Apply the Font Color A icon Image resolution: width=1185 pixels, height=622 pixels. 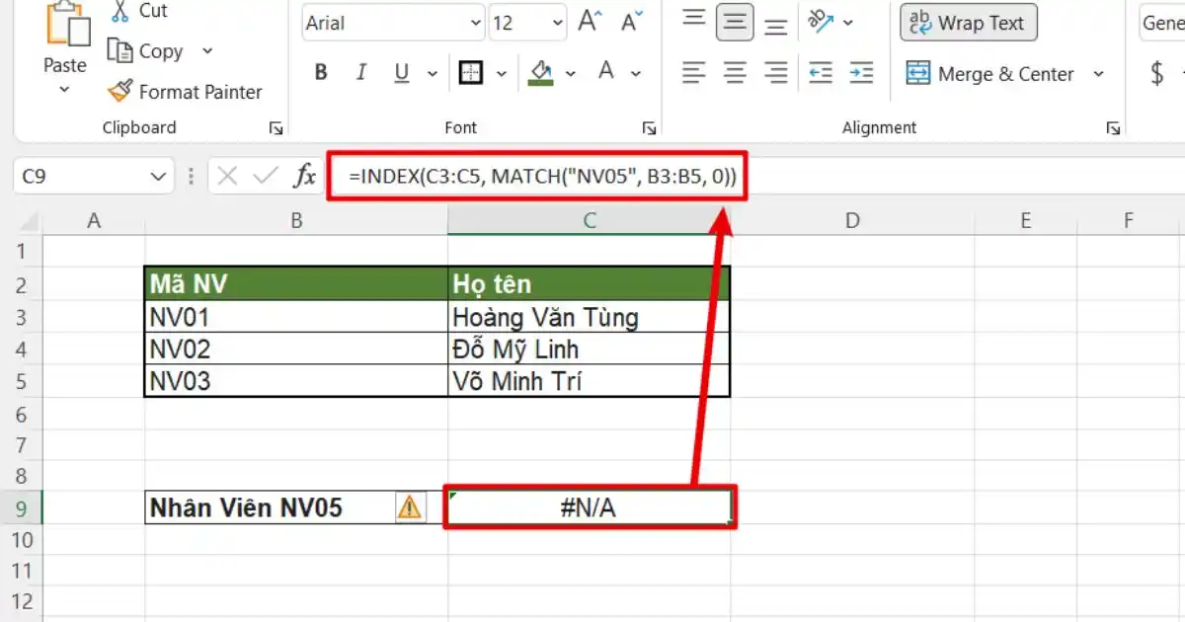(606, 71)
